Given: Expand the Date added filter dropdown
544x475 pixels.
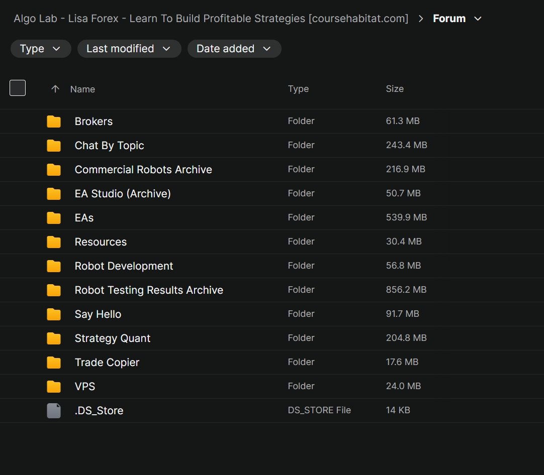Looking at the screenshot, I should (234, 49).
